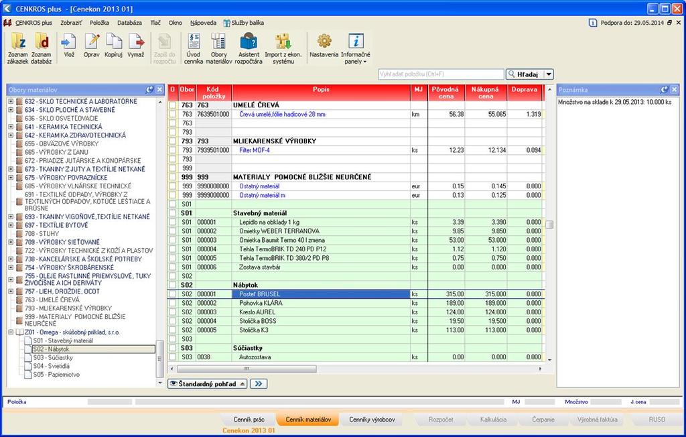Select document icon of S01 - Stavebný materiál
This screenshot has width=686, height=437.
click(x=28, y=340)
